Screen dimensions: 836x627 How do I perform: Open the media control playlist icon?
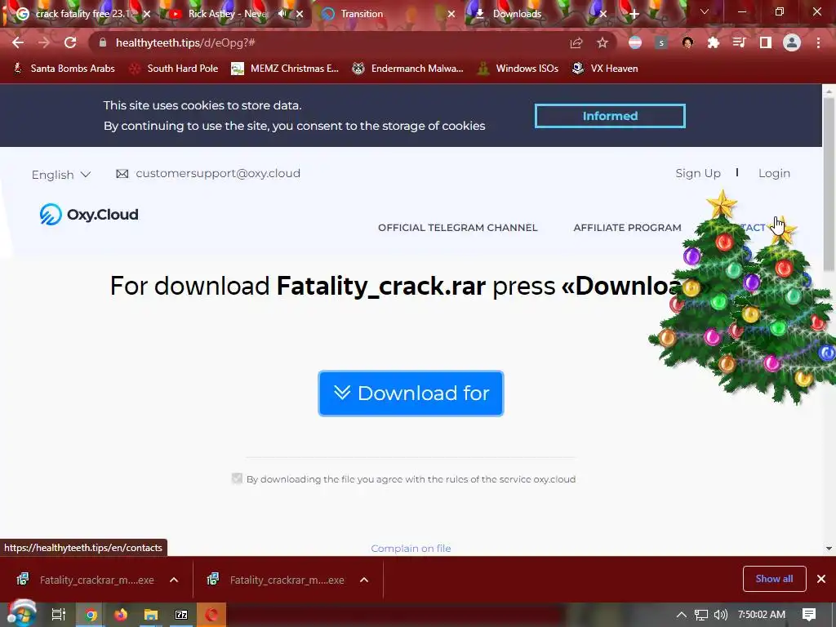click(740, 42)
